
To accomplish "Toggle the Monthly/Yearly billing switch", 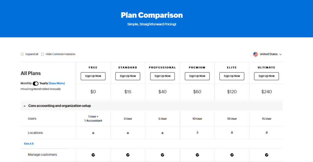I will pos(35,83).
